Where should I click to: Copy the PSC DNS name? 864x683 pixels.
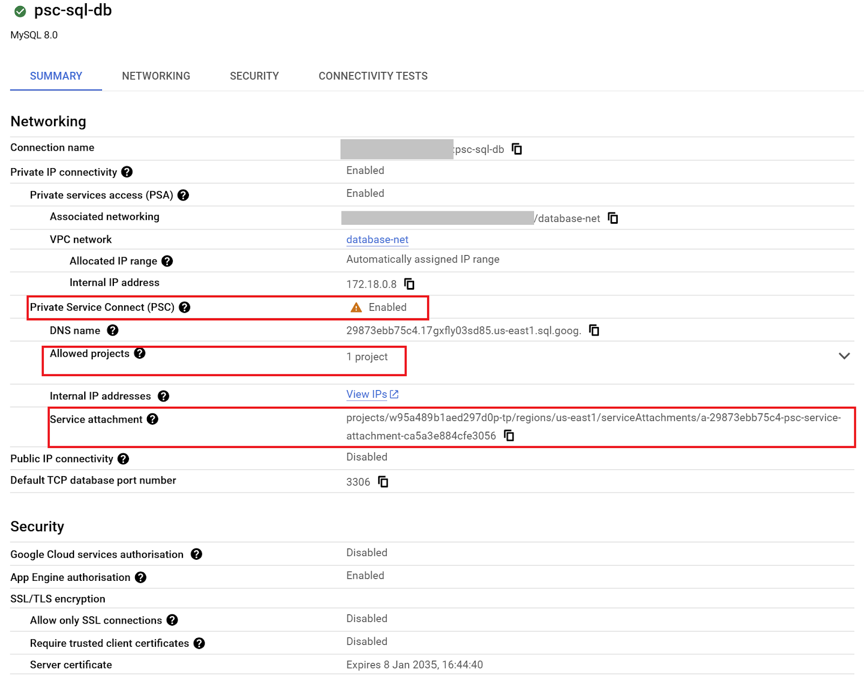(594, 331)
